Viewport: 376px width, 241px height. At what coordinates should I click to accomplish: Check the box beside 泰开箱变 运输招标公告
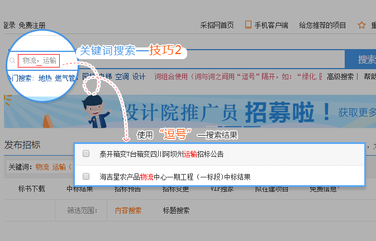pos(86,153)
